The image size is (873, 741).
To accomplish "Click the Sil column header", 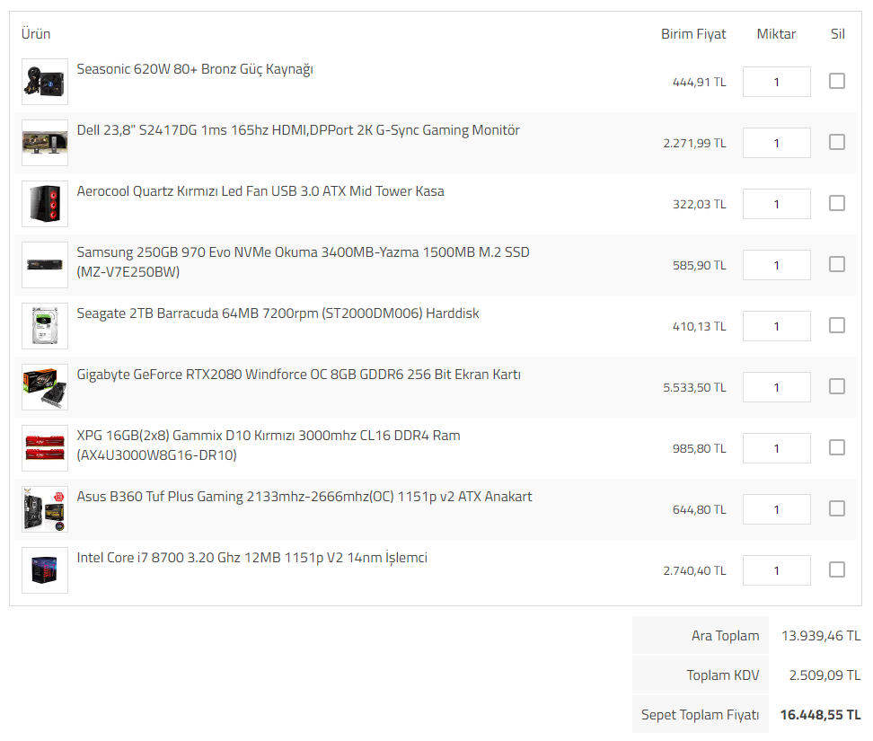I will tap(837, 34).
